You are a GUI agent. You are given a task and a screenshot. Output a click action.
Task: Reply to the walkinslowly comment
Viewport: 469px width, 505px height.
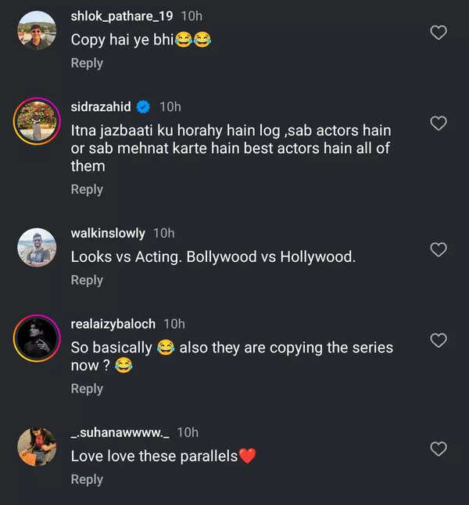tap(87, 280)
